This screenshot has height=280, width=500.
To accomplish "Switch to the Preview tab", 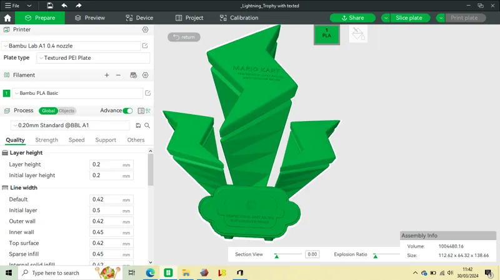I will click(x=90, y=18).
